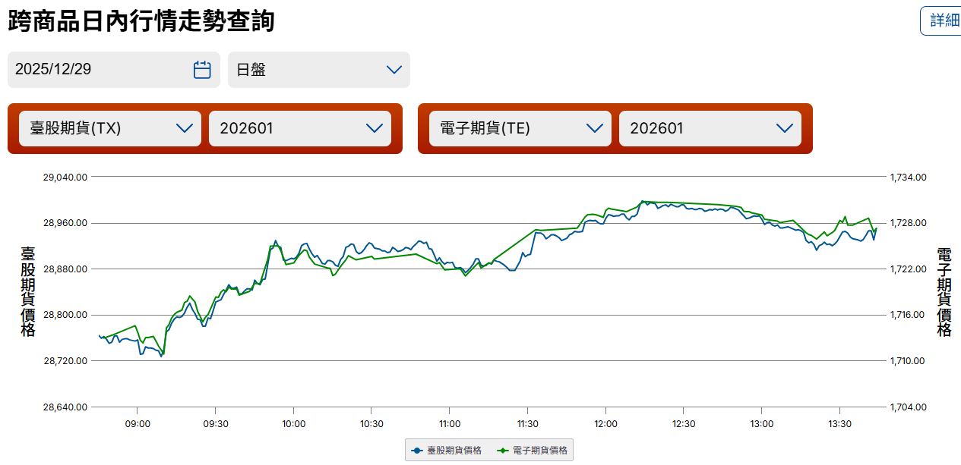Open the calendar date picker icon
Image resolution: width=961 pixels, height=465 pixels.
click(x=202, y=70)
